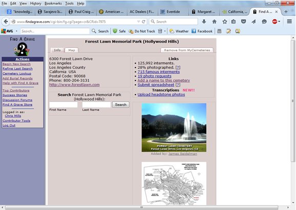
Task: Click the AVG toolbar magnifier folder icon
Action: pos(238,31)
